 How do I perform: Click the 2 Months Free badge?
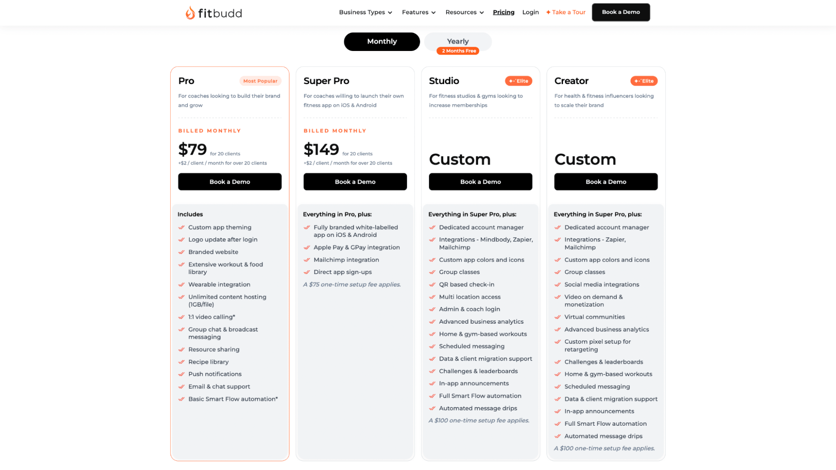[458, 51]
